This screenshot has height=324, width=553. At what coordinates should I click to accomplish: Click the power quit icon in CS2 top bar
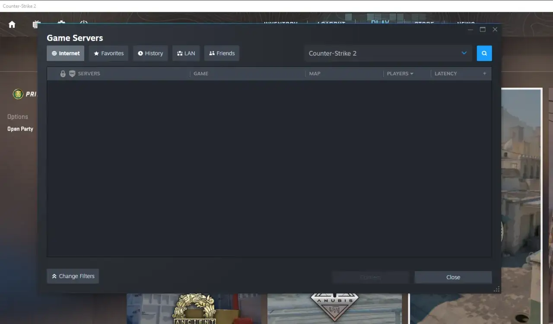[x=84, y=23]
